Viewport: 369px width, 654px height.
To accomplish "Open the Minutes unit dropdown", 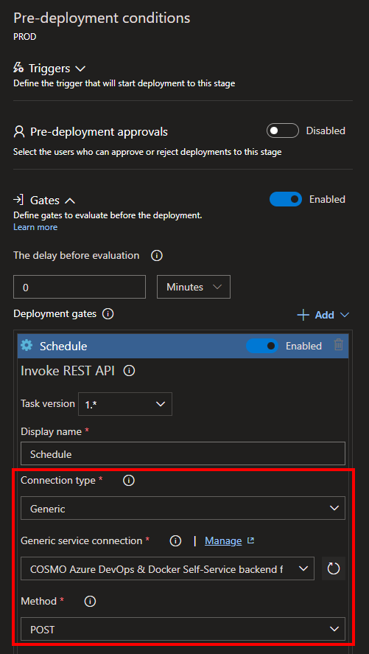I will point(194,287).
